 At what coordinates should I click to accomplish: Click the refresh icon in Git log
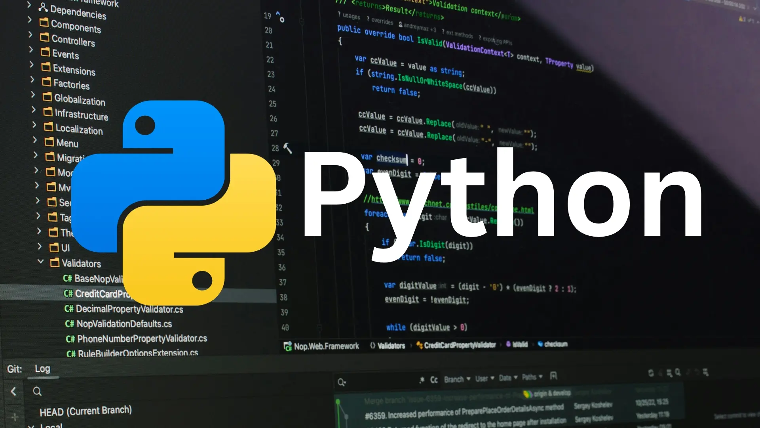[x=651, y=373]
